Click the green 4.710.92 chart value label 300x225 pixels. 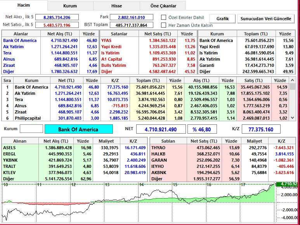(x=286, y=184)
